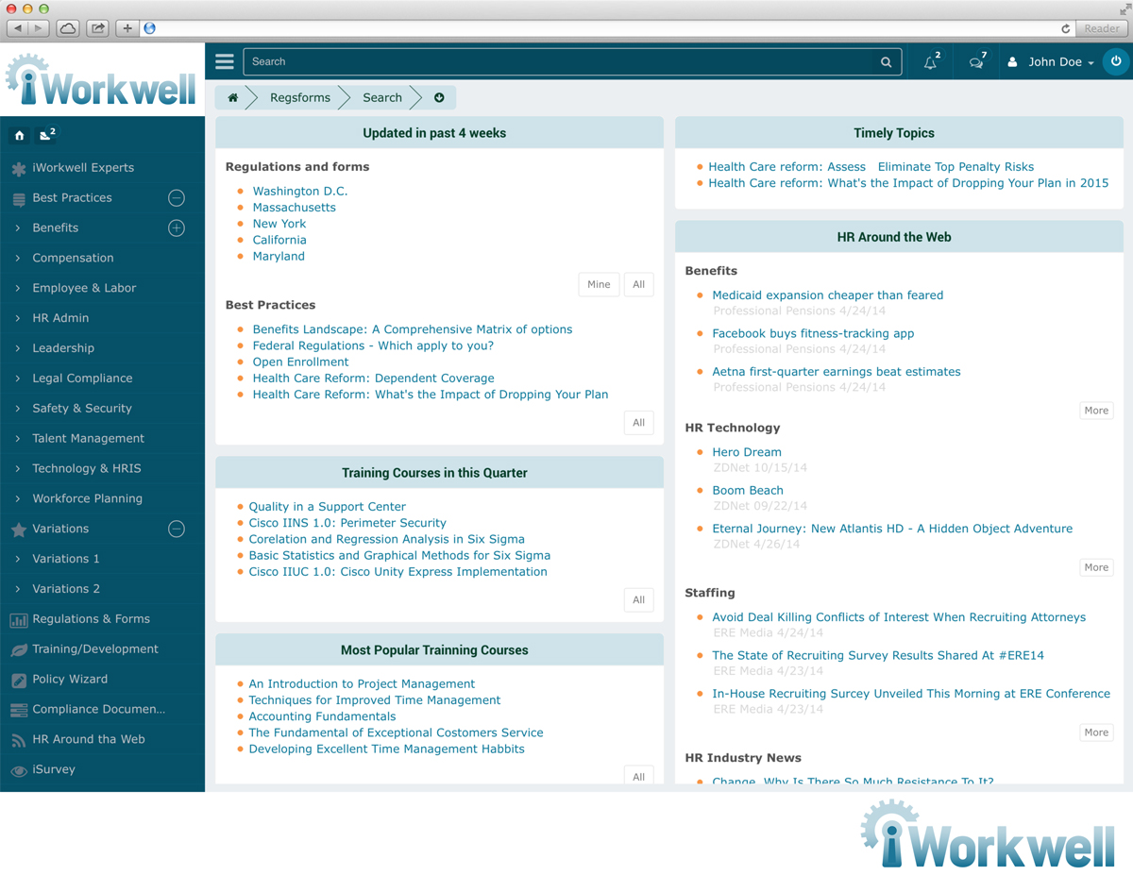
Task: Click inside the Search input field
Action: [x=566, y=61]
